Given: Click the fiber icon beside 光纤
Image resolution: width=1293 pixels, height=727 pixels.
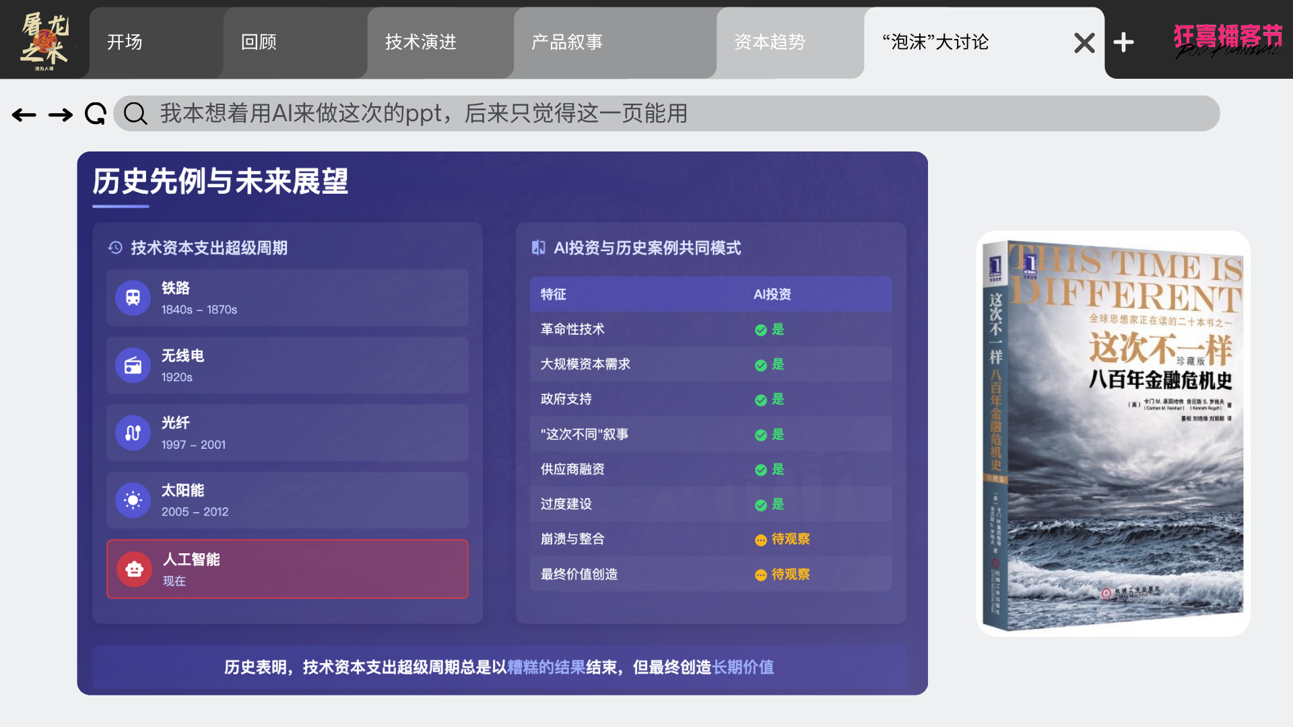Looking at the screenshot, I should [133, 433].
